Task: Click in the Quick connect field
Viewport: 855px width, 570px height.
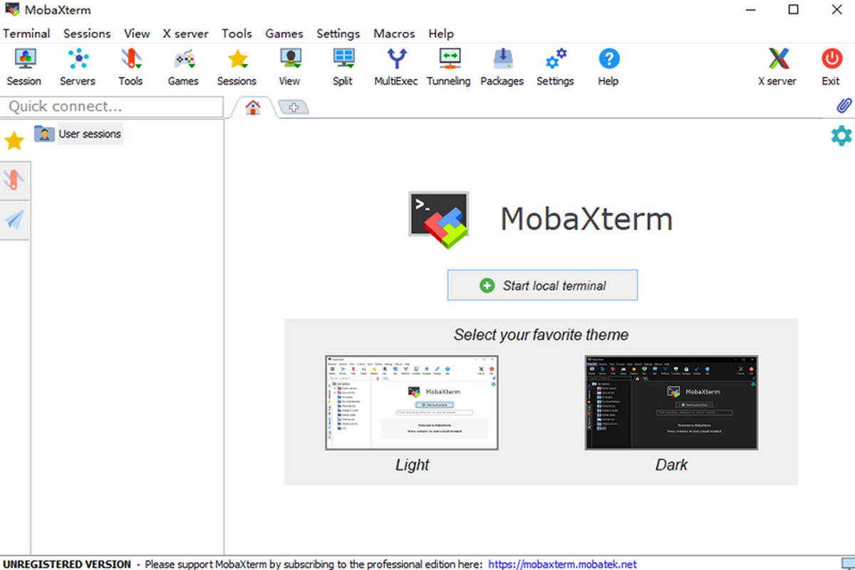Action: pos(112,107)
